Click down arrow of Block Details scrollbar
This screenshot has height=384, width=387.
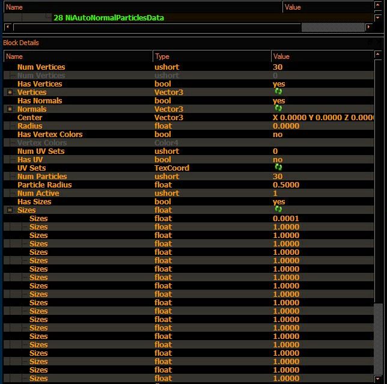point(378,379)
